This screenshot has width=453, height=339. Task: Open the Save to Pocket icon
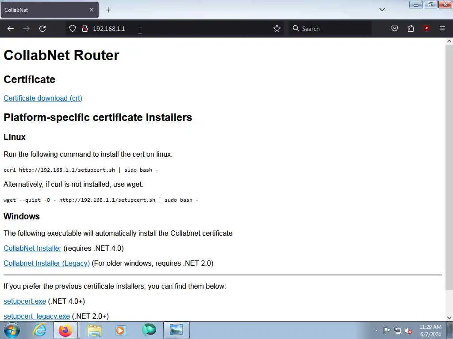(394, 28)
